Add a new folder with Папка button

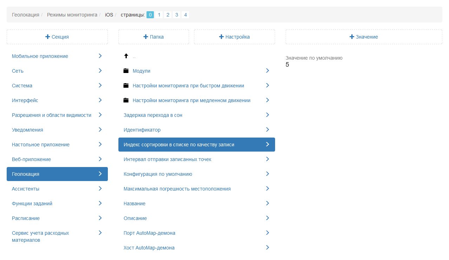(154, 37)
